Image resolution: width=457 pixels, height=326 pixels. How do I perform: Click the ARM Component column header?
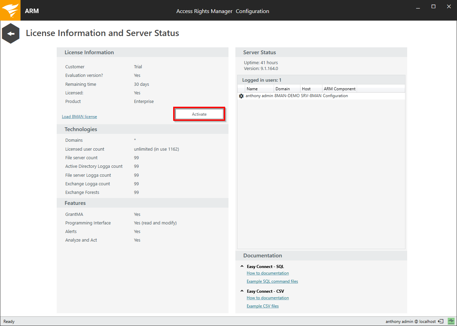click(339, 89)
